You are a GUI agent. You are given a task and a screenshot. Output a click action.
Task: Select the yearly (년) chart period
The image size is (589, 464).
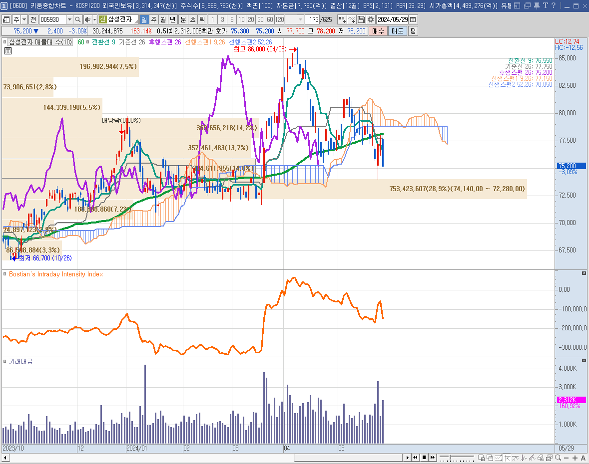172,19
